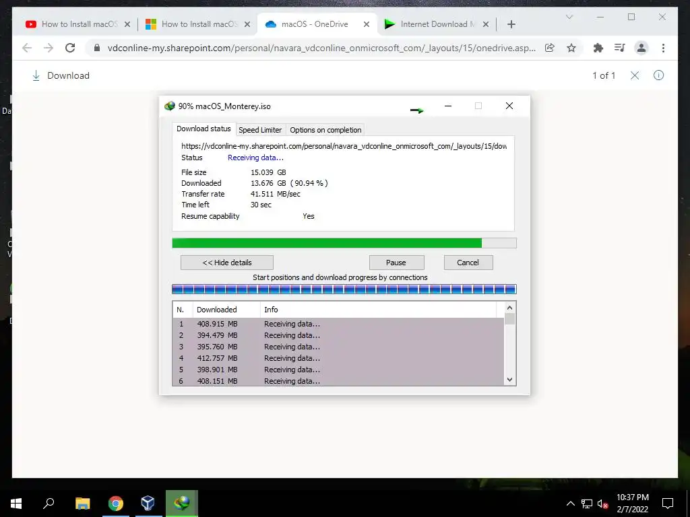
Task: Close the IDM download dialog
Action: coord(509,106)
